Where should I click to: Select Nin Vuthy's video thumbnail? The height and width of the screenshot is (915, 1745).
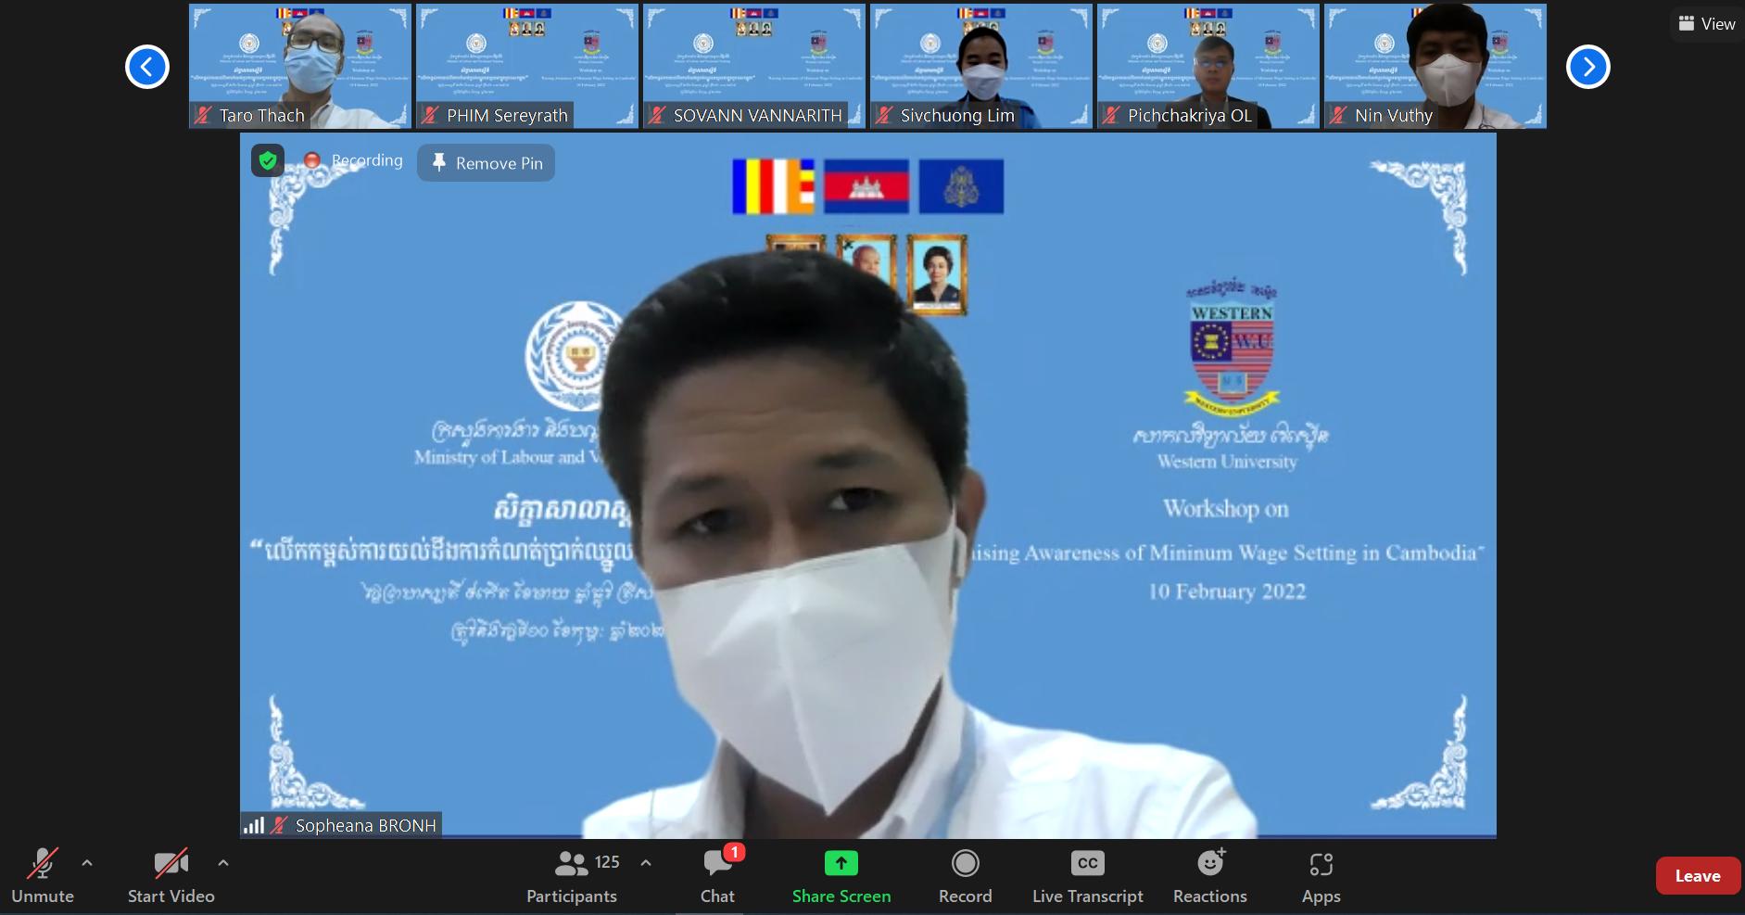pos(1435,65)
